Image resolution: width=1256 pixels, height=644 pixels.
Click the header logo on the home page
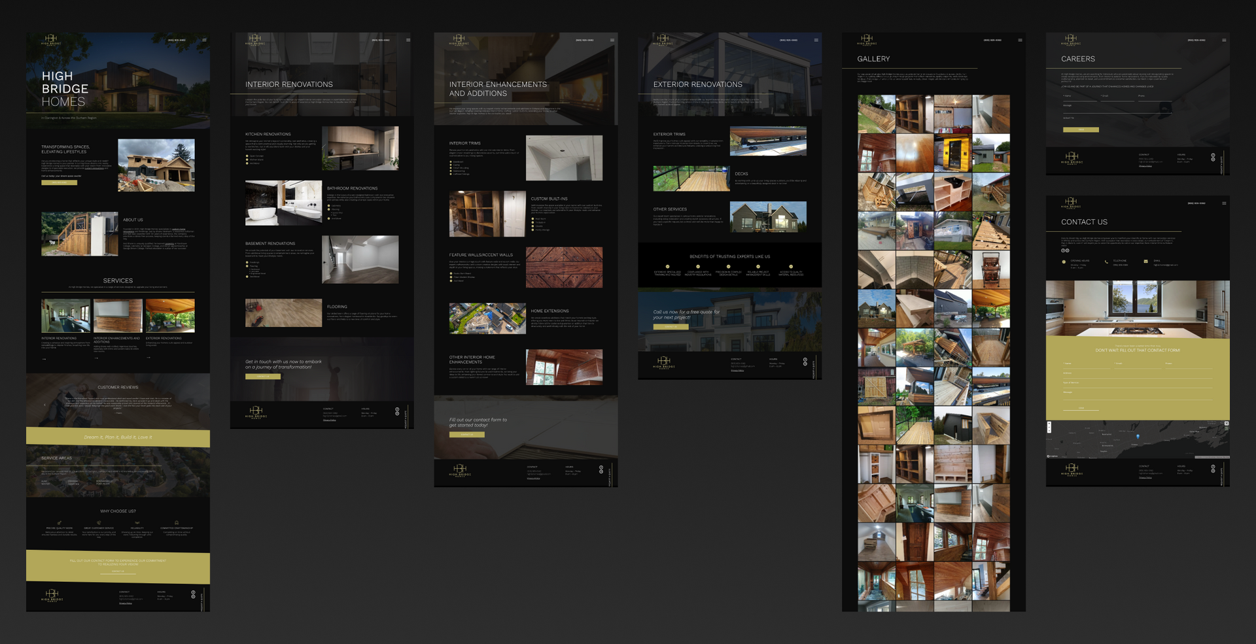point(51,40)
